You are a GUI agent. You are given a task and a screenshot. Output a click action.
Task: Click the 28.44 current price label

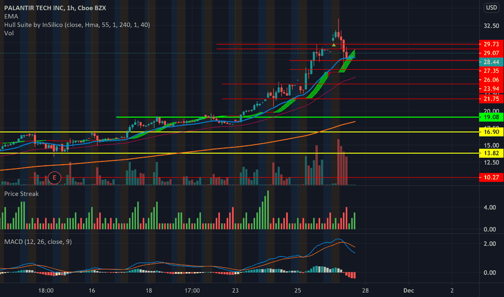coord(491,62)
